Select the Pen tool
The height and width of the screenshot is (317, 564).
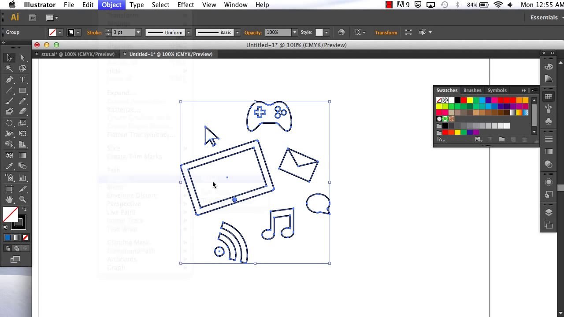pyautogui.click(x=9, y=80)
